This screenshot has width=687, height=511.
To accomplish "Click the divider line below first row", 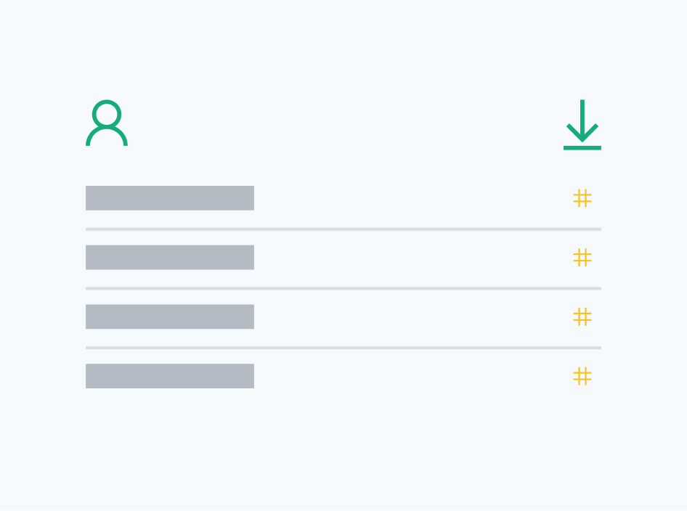I will click(x=343, y=229).
